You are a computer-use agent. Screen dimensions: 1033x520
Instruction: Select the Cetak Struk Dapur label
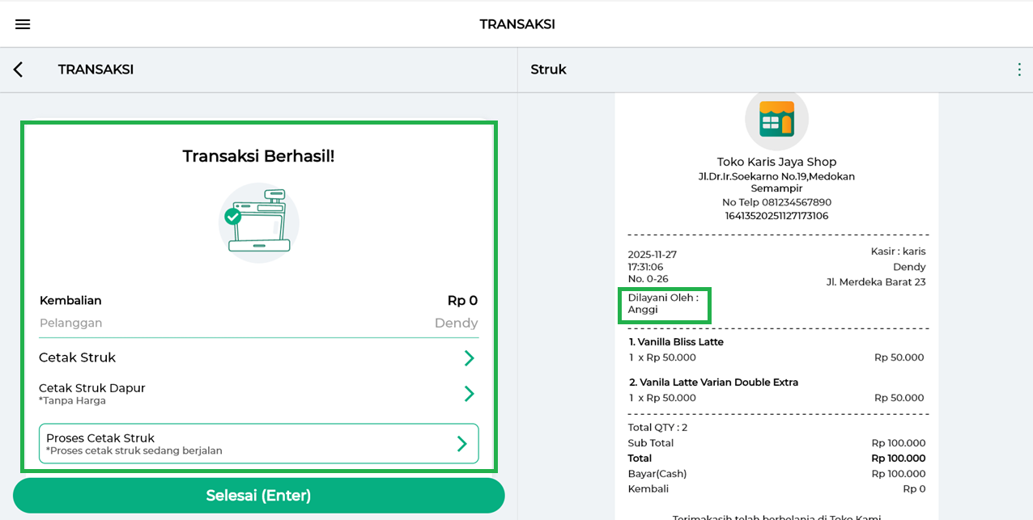click(x=92, y=388)
